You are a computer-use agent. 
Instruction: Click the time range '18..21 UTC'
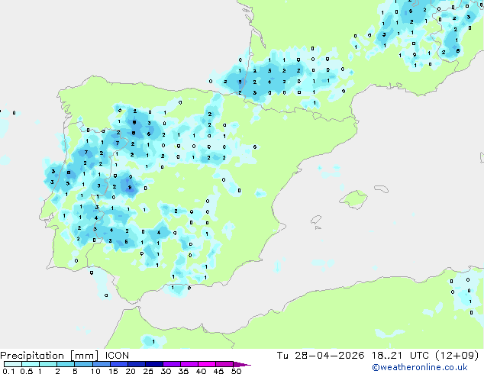pyautogui.click(x=400, y=356)
